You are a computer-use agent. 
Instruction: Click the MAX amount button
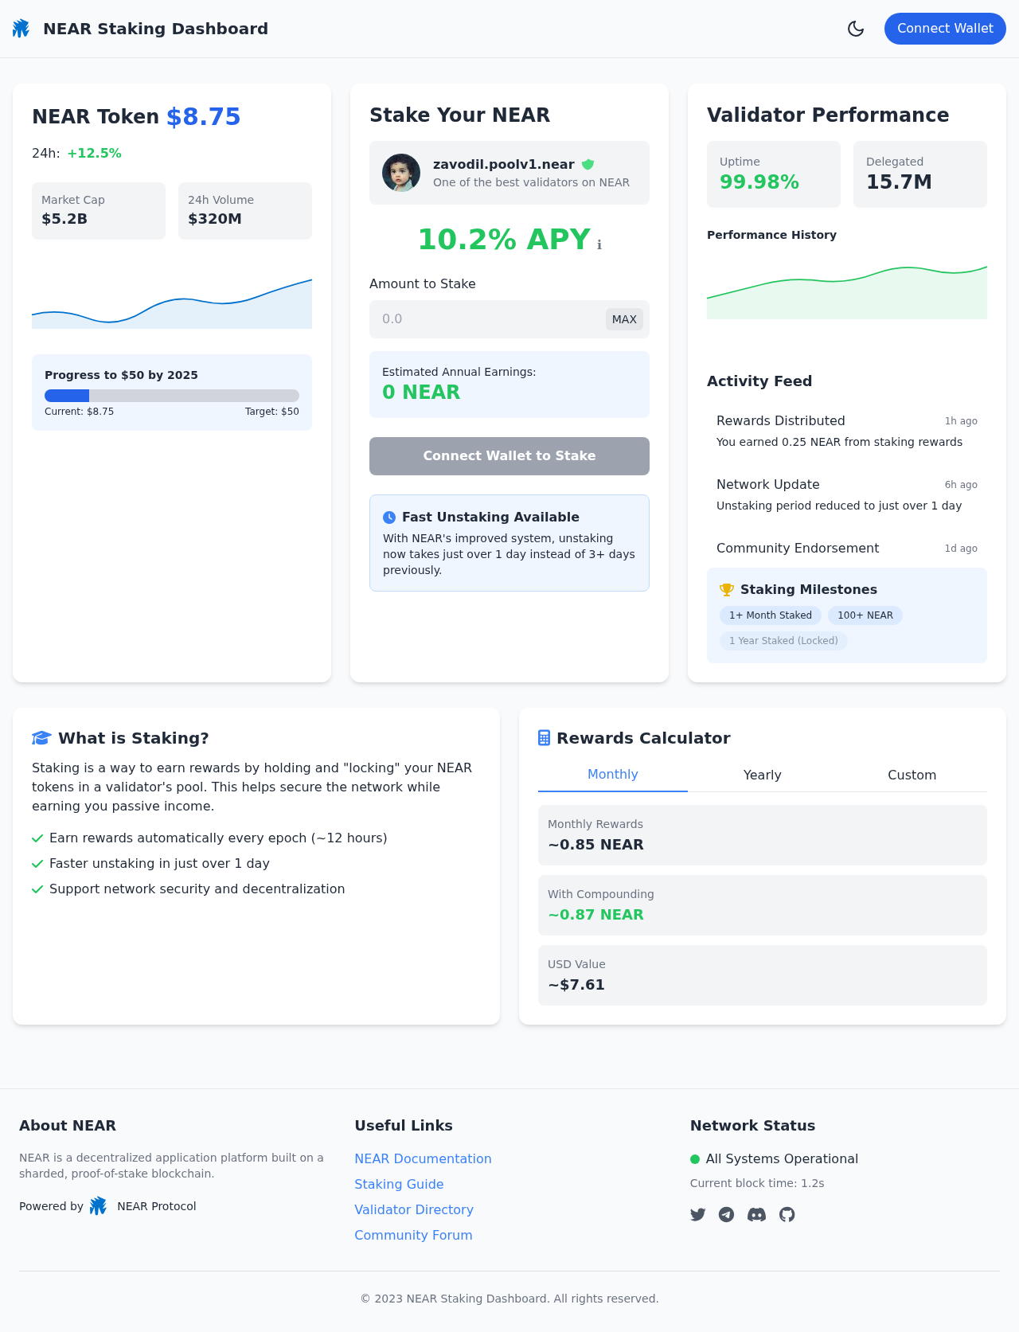click(x=624, y=319)
